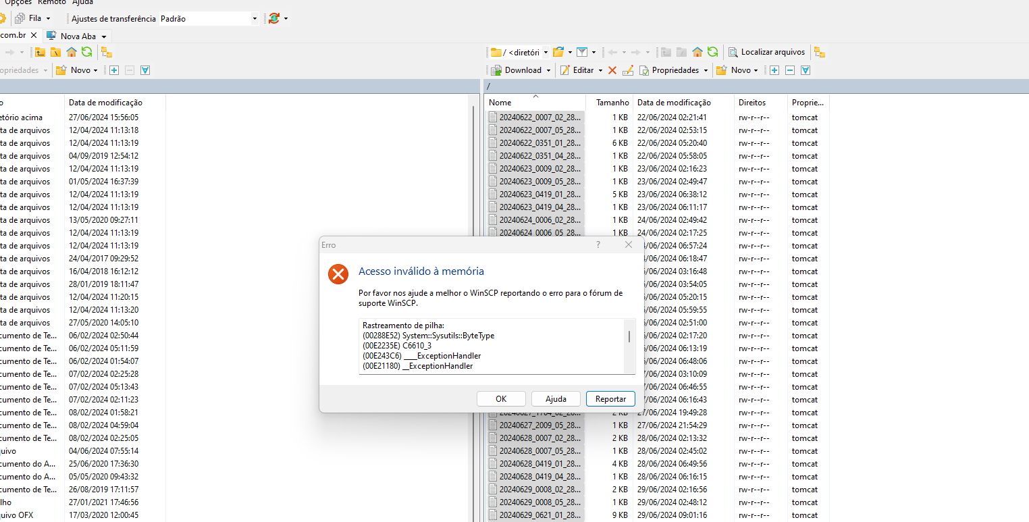Screen dimensions: 1029x522
Task: Click the synchronize icon beside transfer settings
Action: tap(273, 19)
